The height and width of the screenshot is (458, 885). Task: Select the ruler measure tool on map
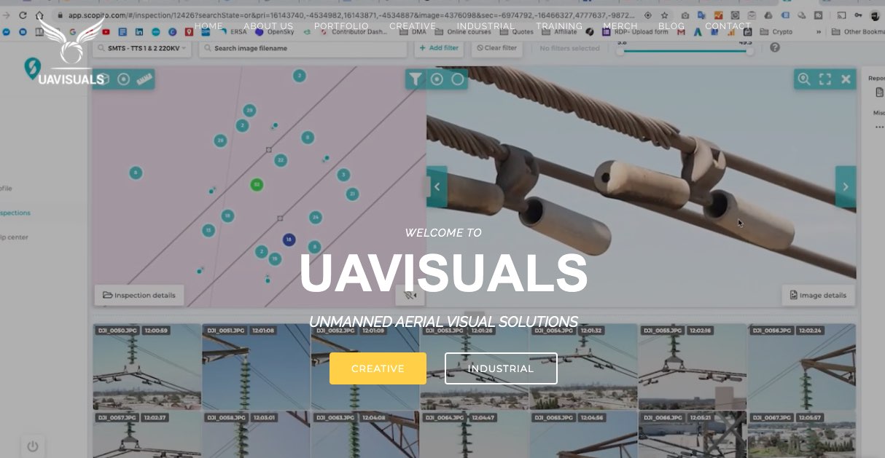tap(144, 79)
